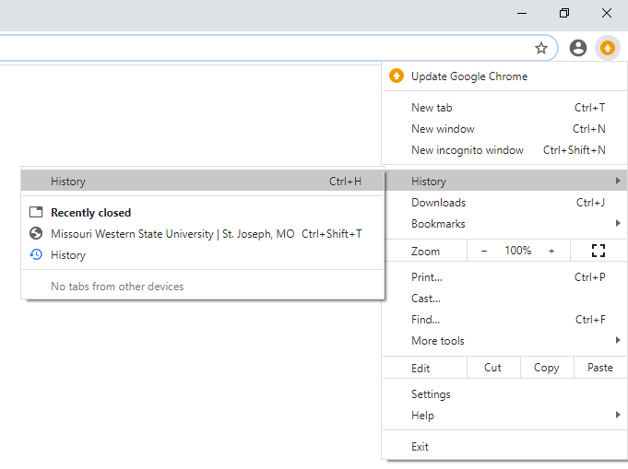Viewport: 628px width, 469px height.
Task: Expand the Bookmarks submenu arrow
Action: (618, 224)
